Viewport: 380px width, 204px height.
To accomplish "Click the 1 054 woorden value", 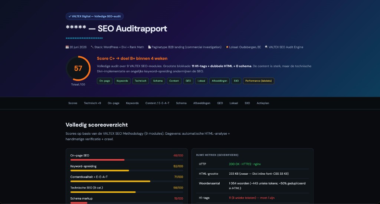I will (x=267, y=185).
